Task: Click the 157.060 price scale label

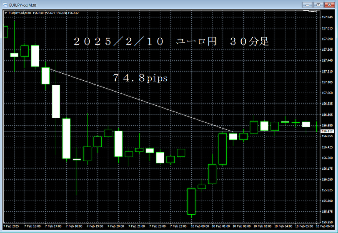Action: (327, 93)
